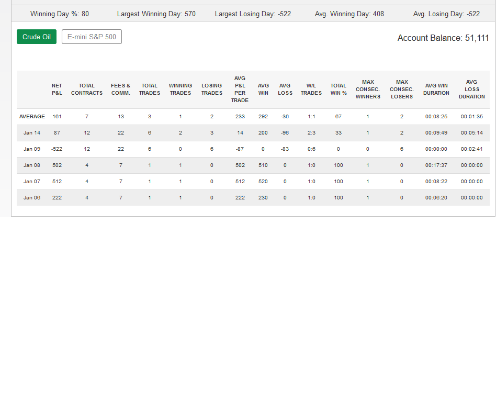Click avg win duration 00:09:49 for Jan 14
496x414 pixels.
[x=436, y=132]
